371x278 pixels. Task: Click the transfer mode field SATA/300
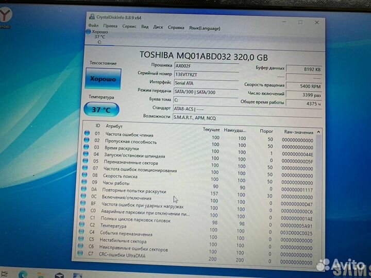tap(206, 92)
